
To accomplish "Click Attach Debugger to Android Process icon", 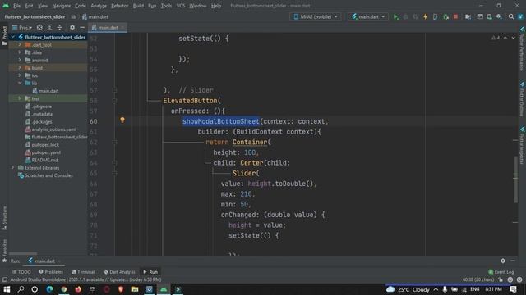I will (445, 16).
